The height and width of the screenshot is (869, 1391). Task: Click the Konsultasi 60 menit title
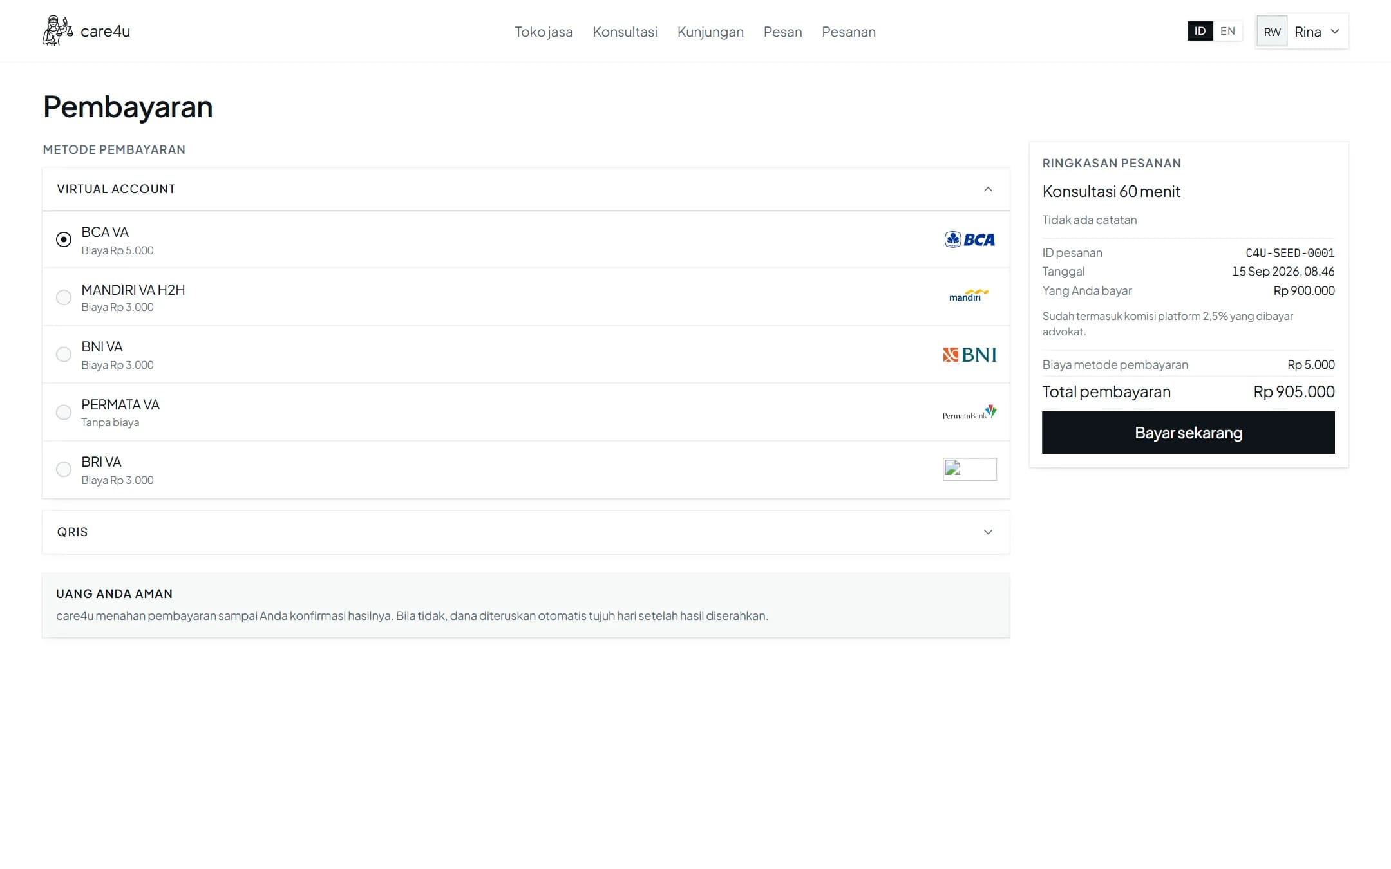tap(1112, 192)
